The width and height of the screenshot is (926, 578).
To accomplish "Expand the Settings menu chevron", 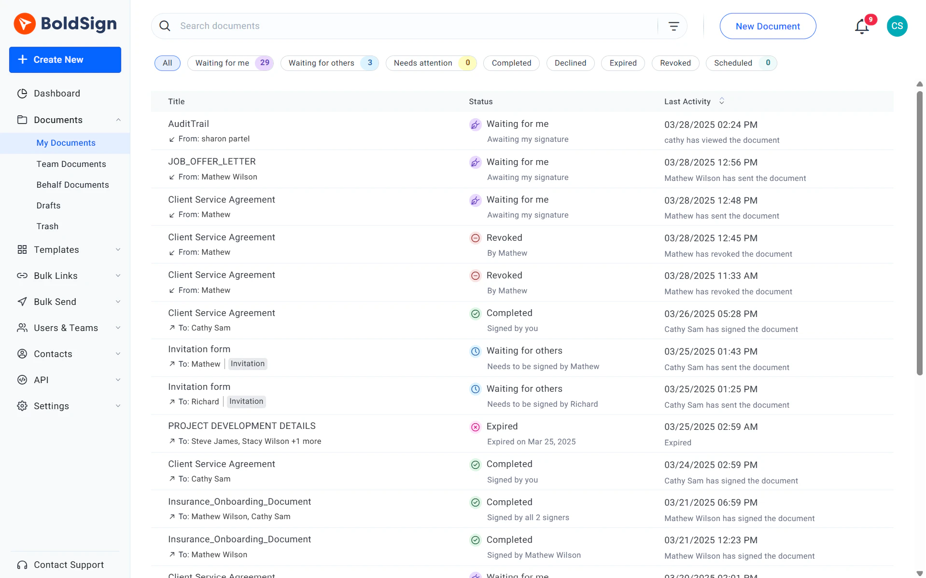I will [x=118, y=406].
